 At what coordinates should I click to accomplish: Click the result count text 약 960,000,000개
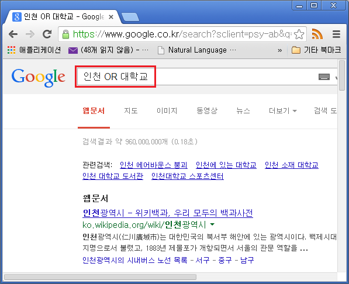click(x=141, y=141)
